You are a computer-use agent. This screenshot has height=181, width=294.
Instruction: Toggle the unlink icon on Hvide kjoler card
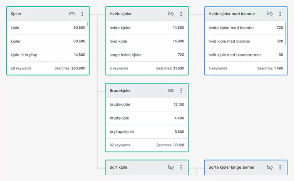[x=171, y=14]
